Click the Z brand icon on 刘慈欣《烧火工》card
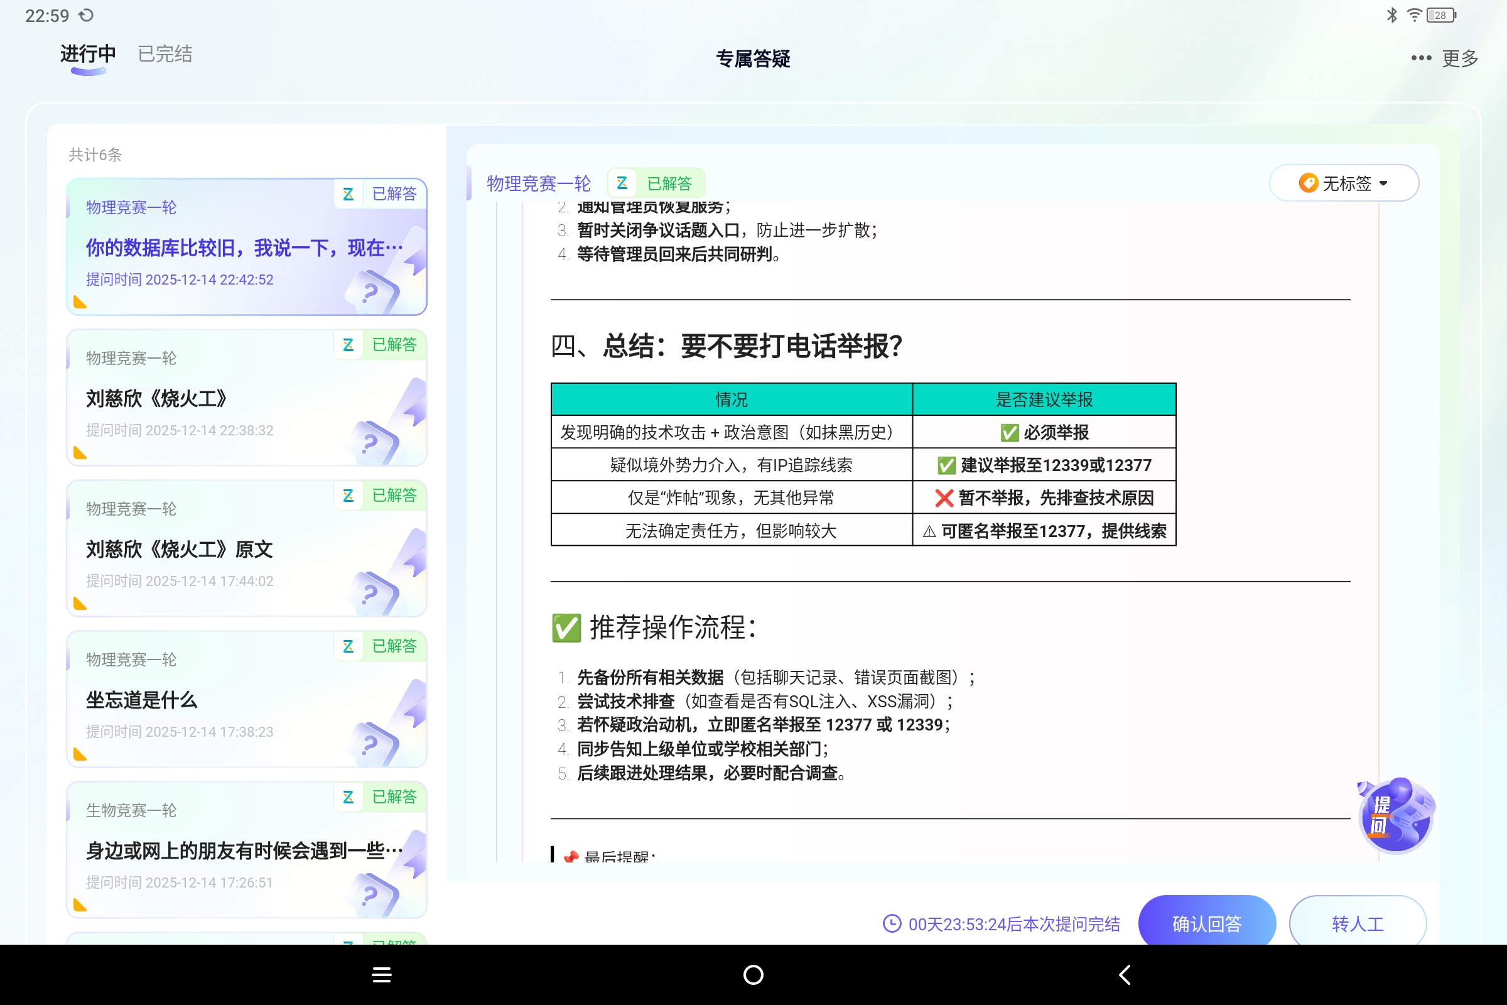The width and height of the screenshot is (1507, 1005). click(x=348, y=345)
